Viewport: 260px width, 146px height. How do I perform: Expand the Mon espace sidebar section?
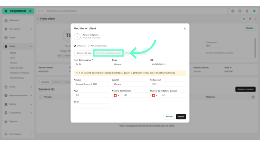point(31,29)
